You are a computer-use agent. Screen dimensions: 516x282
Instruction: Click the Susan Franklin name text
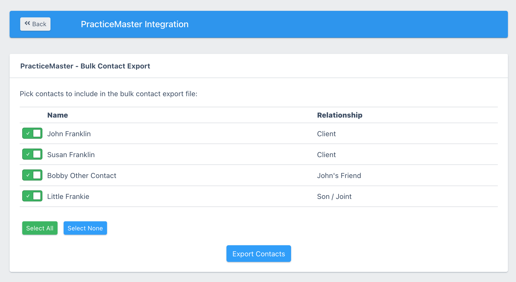71,155
